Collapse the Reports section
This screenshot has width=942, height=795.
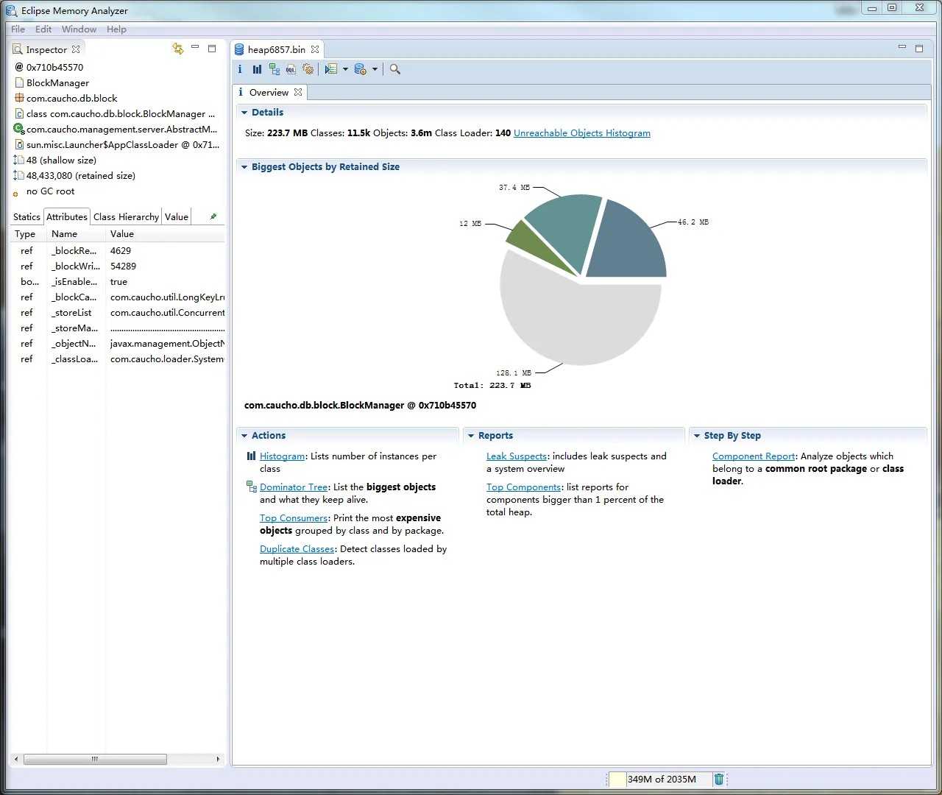(x=471, y=436)
